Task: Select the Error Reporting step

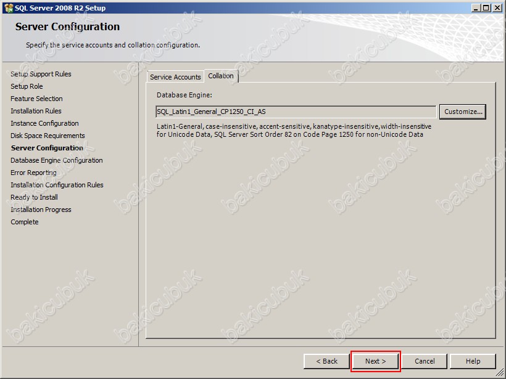Action: tap(33, 173)
